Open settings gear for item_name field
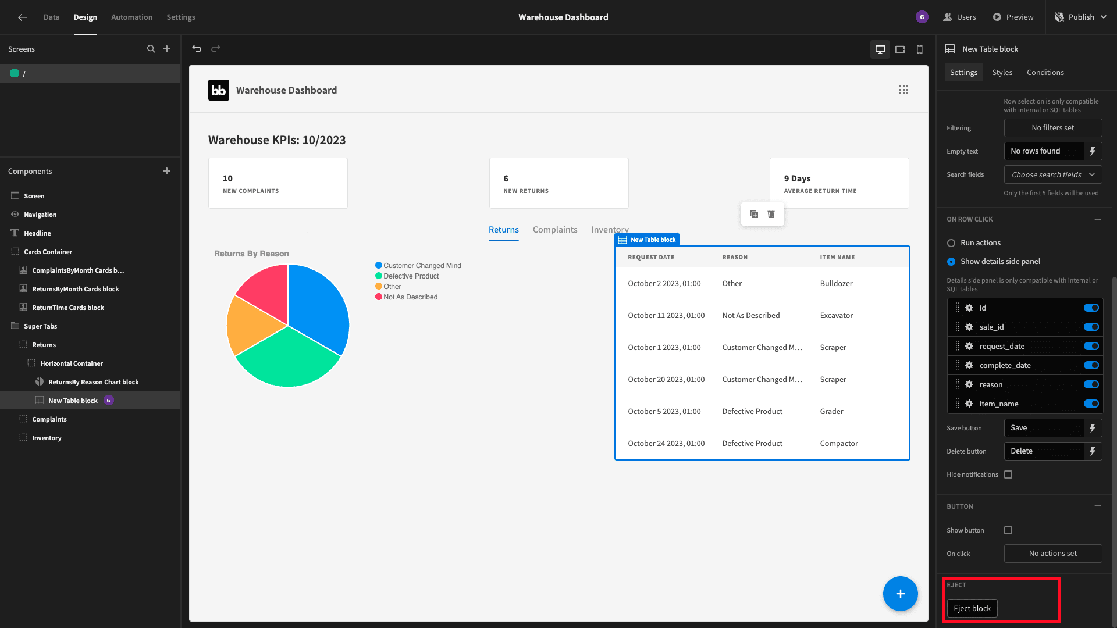The width and height of the screenshot is (1117, 628). [x=969, y=404]
